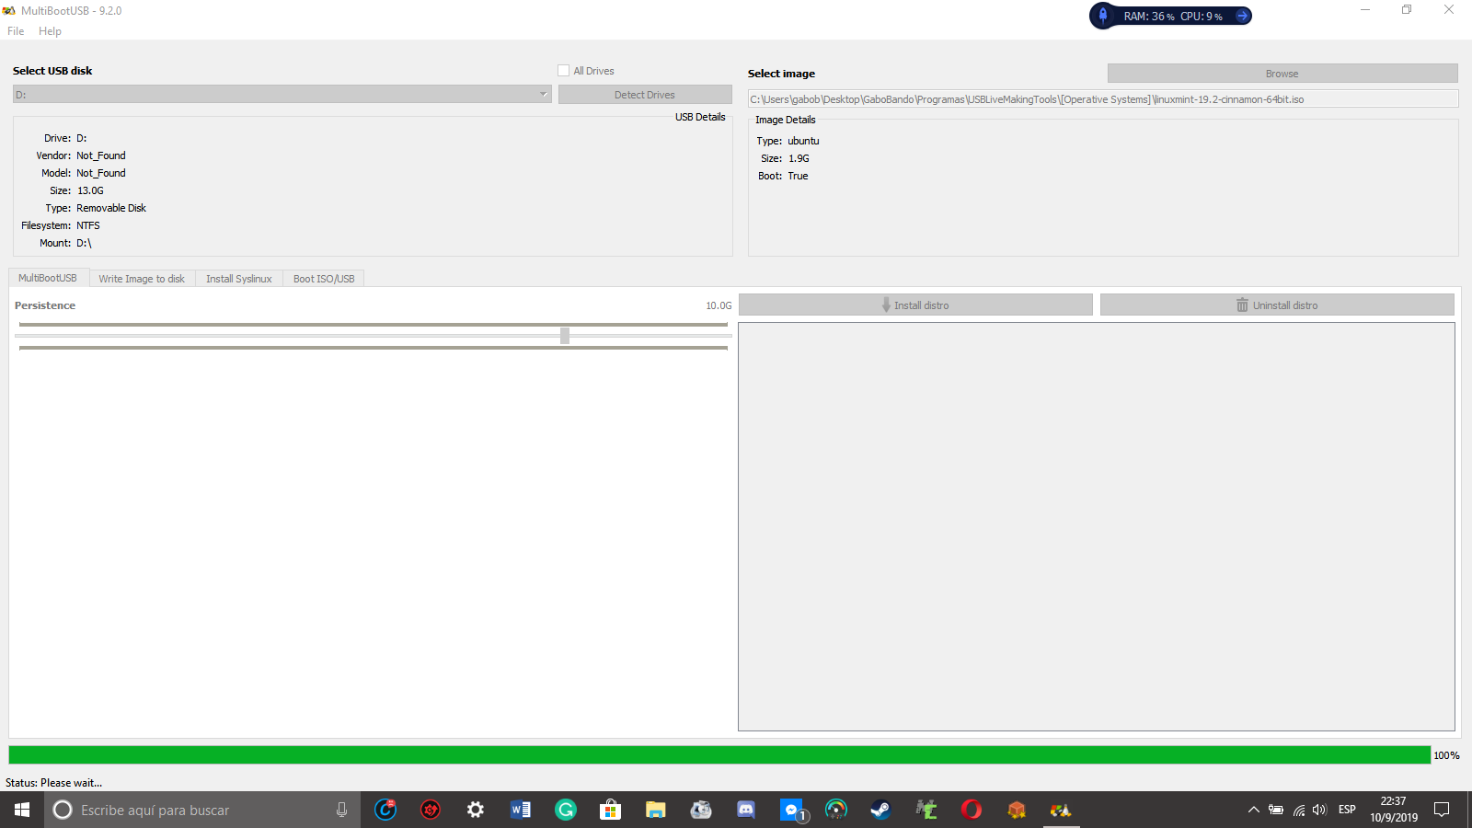
Task: Open Discord from the taskbar
Action: point(746,810)
